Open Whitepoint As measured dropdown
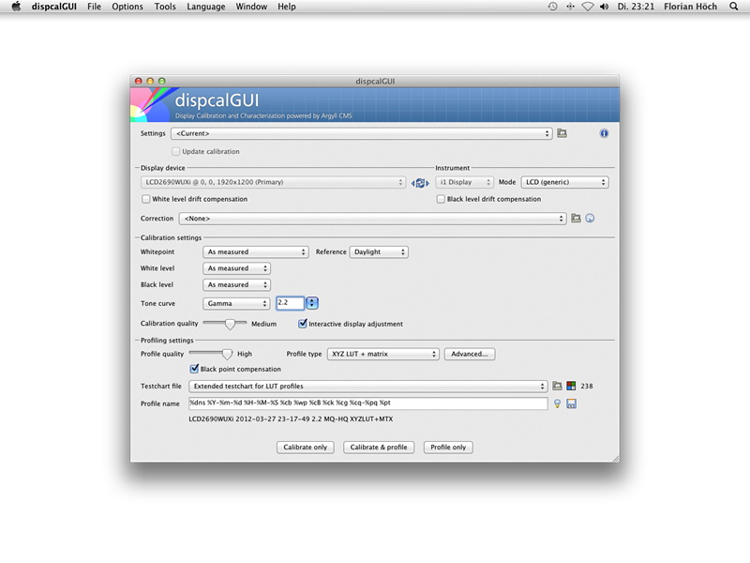 point(255,251)
